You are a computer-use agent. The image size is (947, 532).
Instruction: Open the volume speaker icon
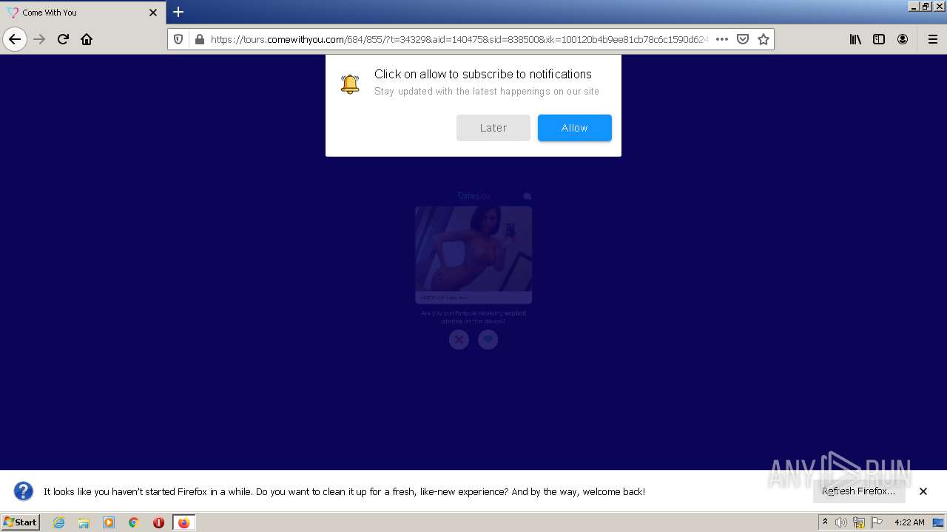click(841, 522)
